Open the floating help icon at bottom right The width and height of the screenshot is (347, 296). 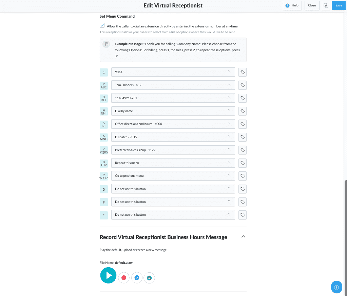336,288
